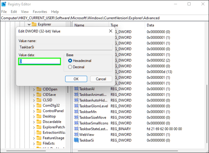The width and height of the screenshot is (209, 153).
Task: Click the TaskbarAl DWORD value icon
Action: tap(76, 89)
